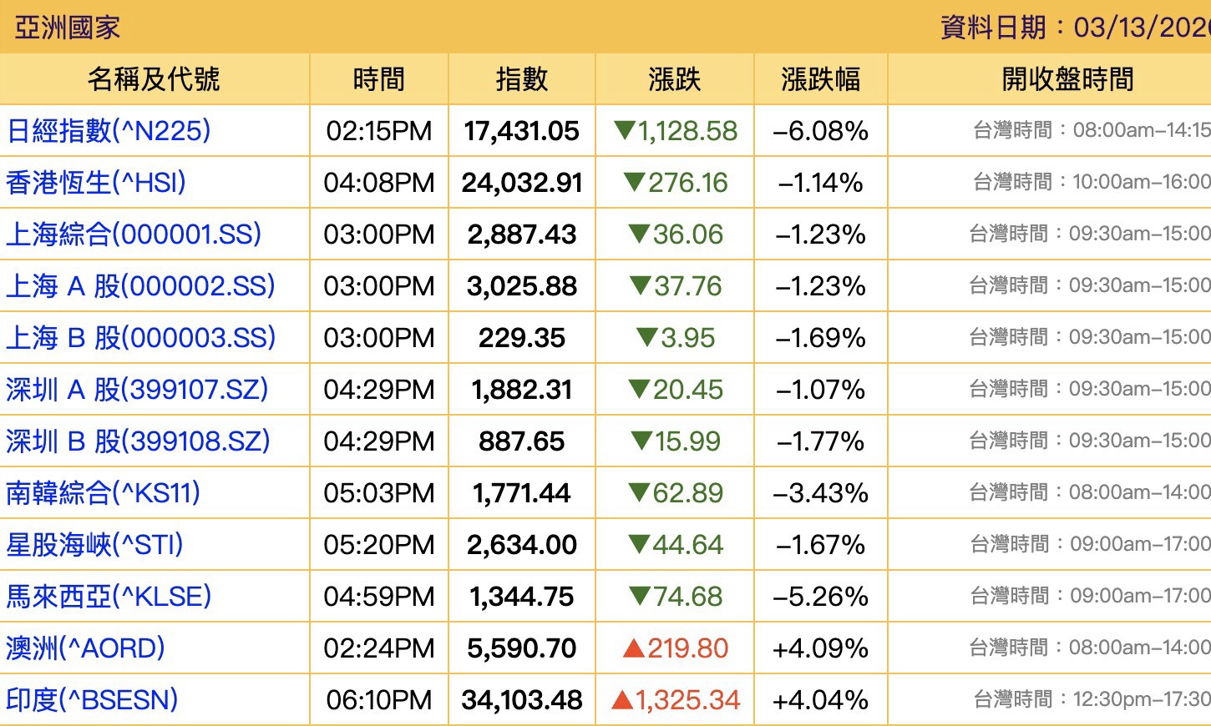Open 上海 A 股(000002.SS) details

[140, 286]
